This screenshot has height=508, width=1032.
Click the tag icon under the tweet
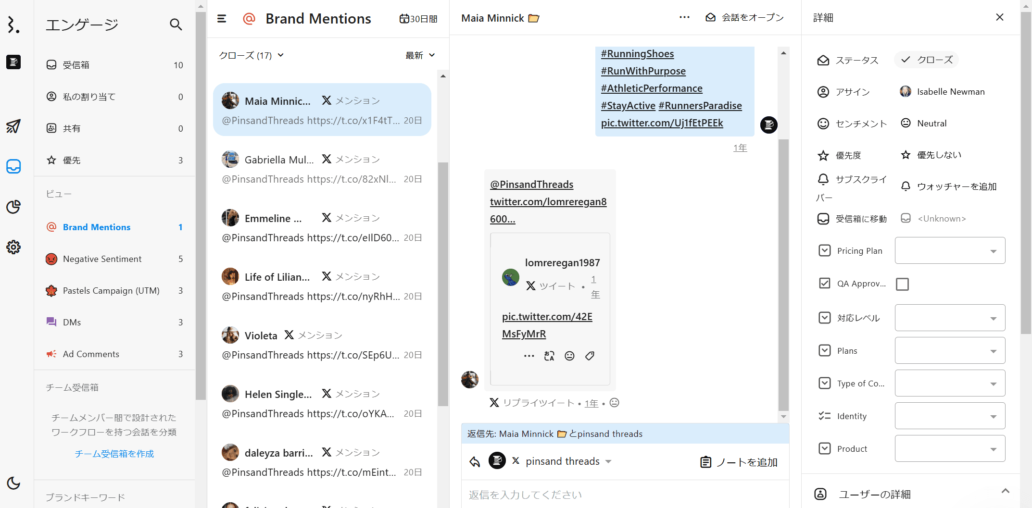590,356
